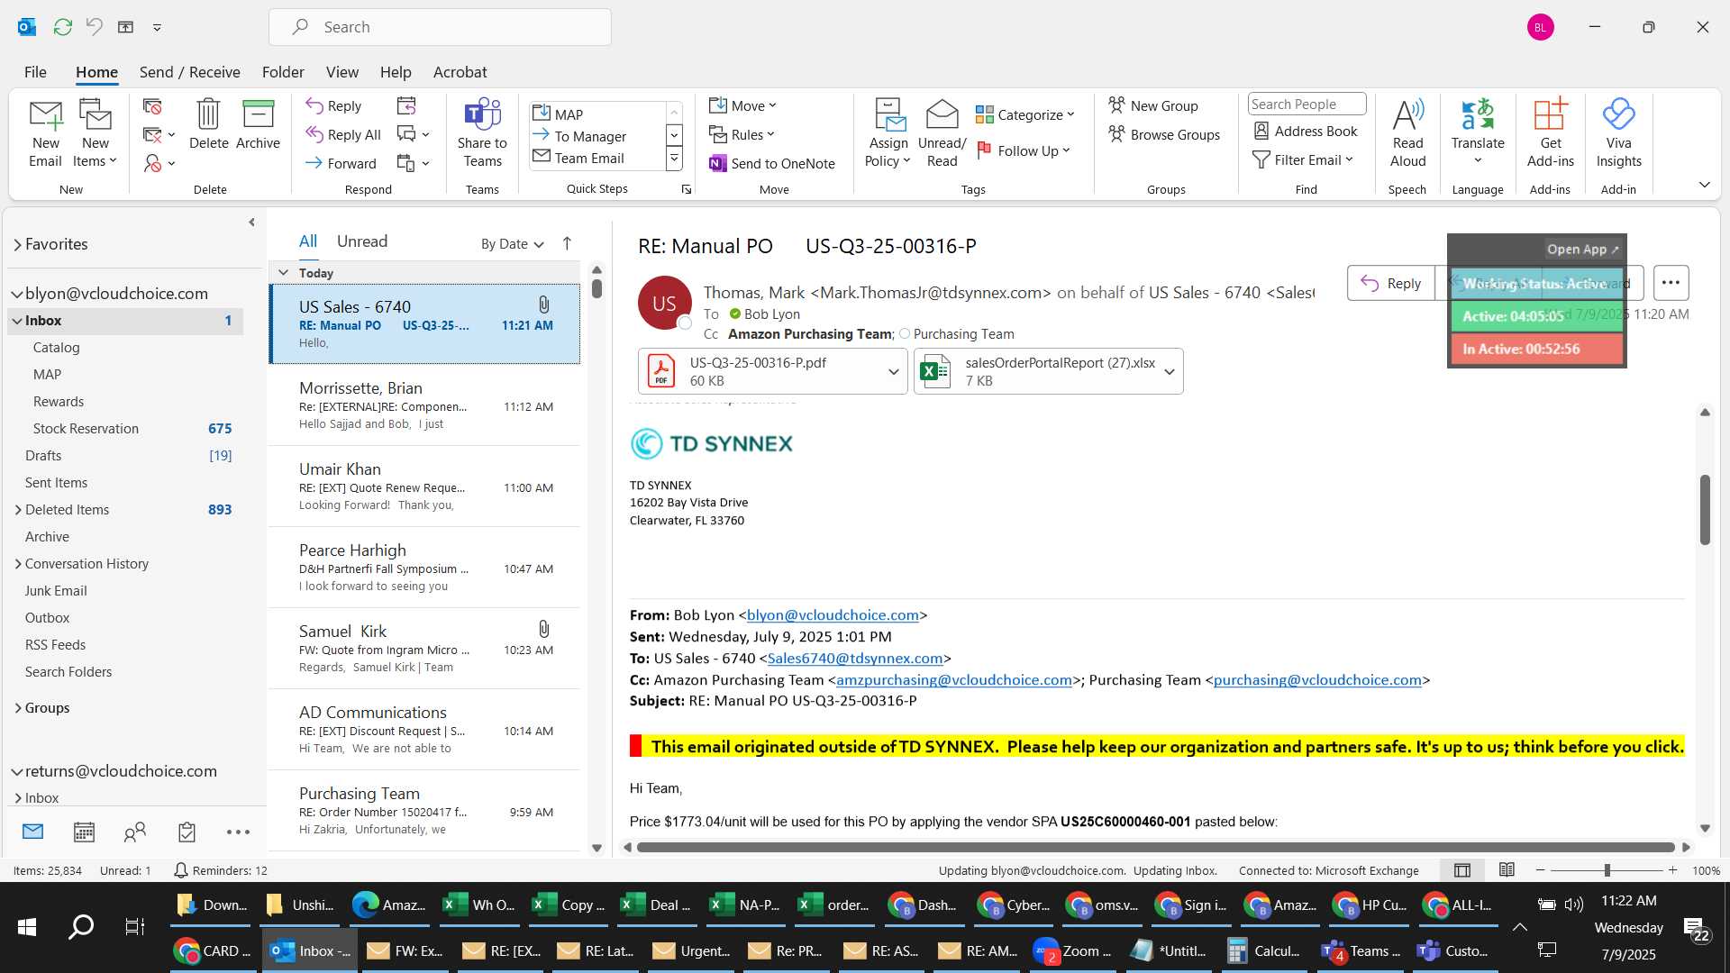The image size is (1730, 973).
Task: Open the File menu
Action: pos(35,72)
